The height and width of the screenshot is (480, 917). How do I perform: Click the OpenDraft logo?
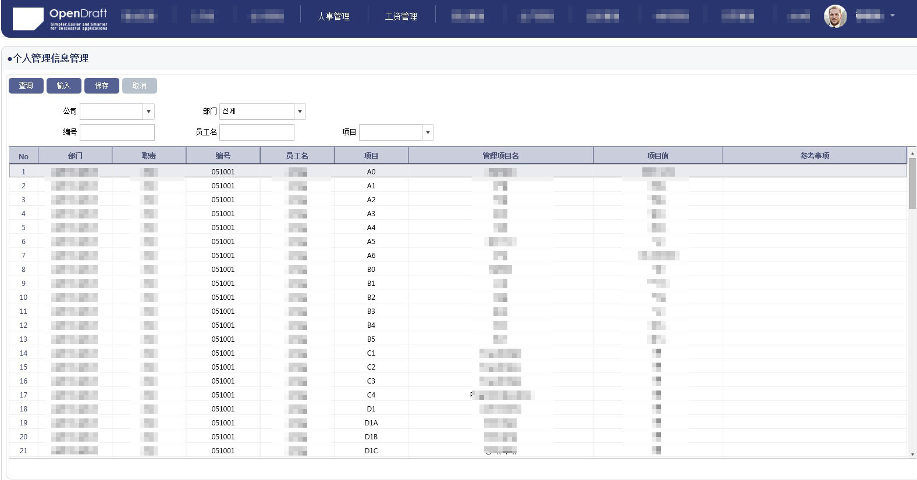(x=60, y=19)
